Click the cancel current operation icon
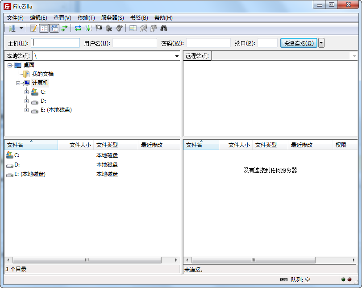362x288 pixels. pyautogui.click(x=99, y=28)
